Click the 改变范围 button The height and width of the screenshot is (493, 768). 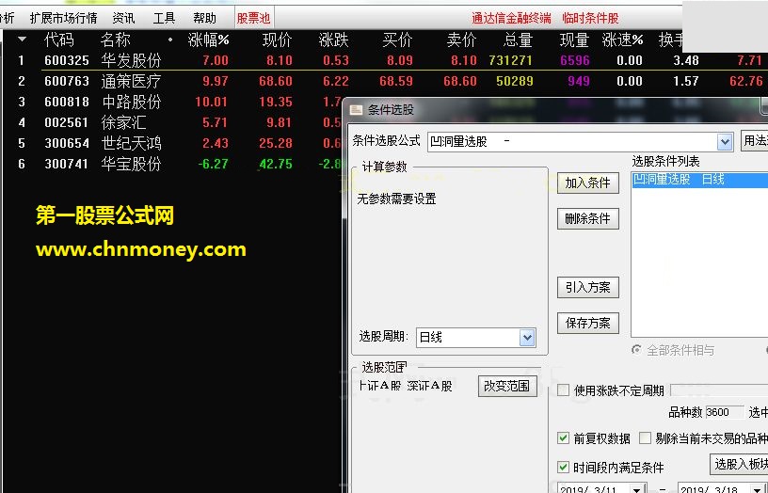tap(507, 387)
